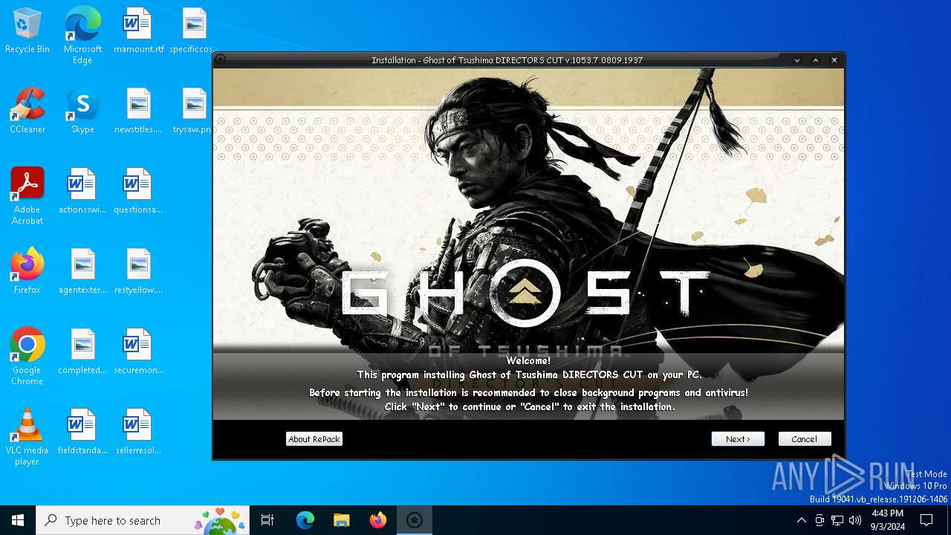This screenshot has height=535, width=951.
Task: Select the sellerresol Word document
Action: (138, 432)
